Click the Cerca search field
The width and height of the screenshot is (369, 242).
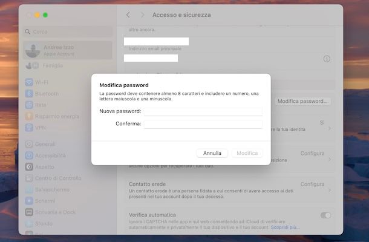pyautogui.click(x=68, y=31)
